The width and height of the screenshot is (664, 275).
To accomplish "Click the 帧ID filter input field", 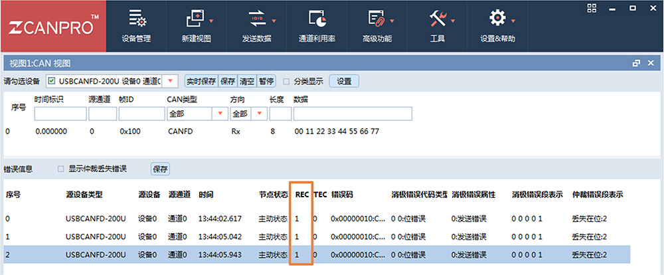I will tap(141, 114).
